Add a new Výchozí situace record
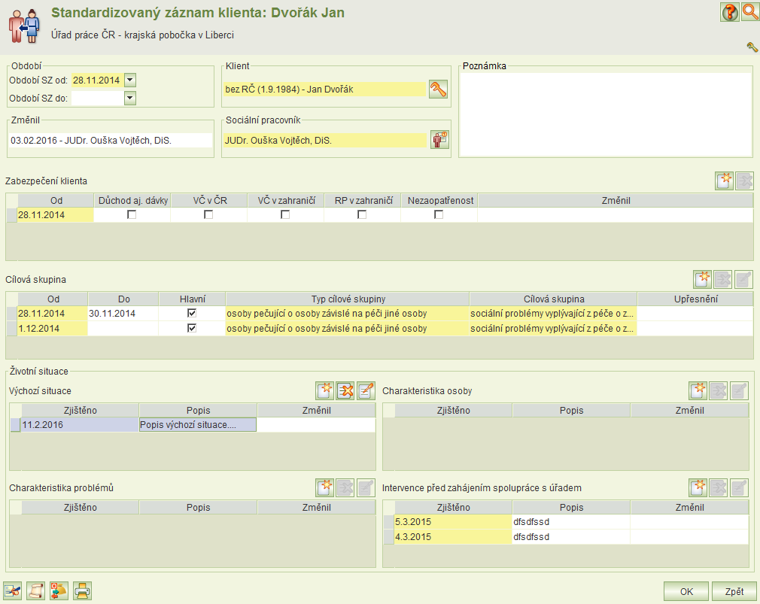The image size is (760, 604). click(325, 390)
